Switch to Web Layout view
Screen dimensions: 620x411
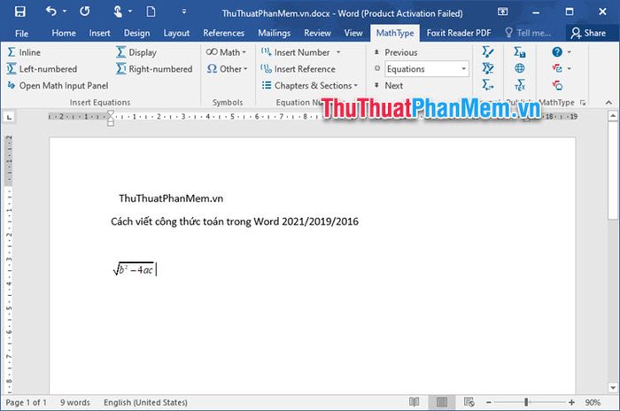(x=469, y=402)
